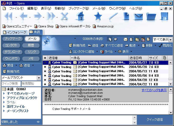Viewport: 174px width, 126px height.
Task: Click in the クイック検索 search field
Action: 10,84
